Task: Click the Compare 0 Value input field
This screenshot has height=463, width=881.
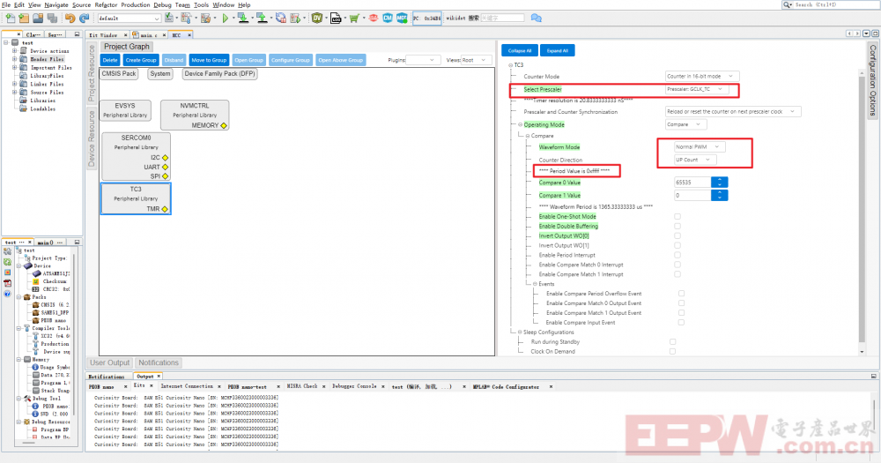Action: coord(692,183)
